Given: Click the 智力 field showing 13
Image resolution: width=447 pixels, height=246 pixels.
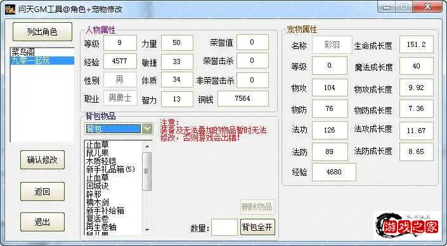Looking at the screenshot, I should point(177,99).
